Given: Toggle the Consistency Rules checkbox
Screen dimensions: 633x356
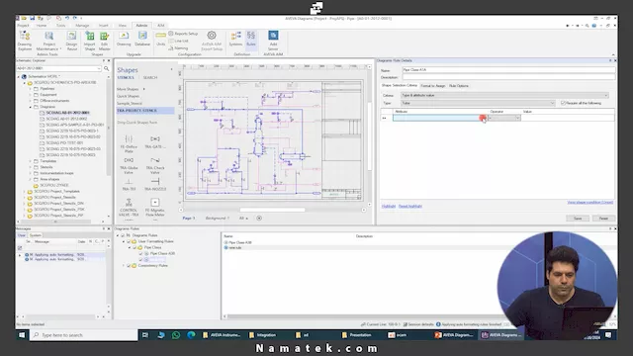Looking at the screenshot, I should [x=129, y=266].
